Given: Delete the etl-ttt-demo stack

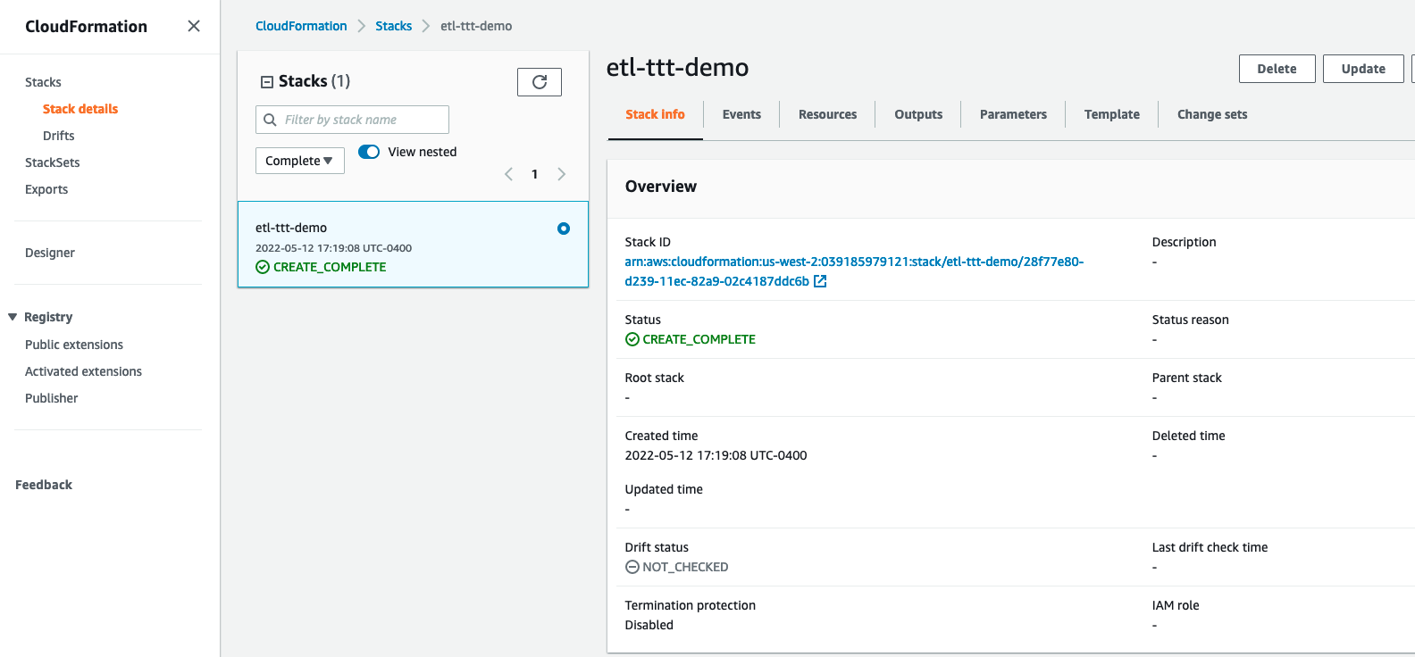Looking at the screenshot, I should point(1277,69).
